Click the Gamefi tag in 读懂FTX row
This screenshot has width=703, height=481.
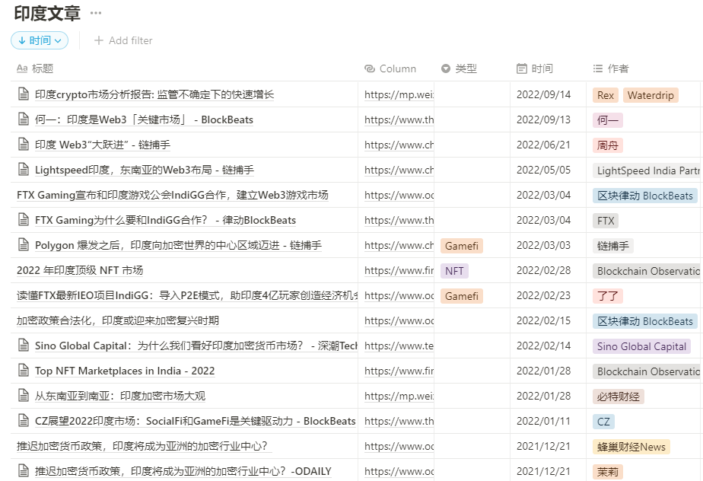462,296
